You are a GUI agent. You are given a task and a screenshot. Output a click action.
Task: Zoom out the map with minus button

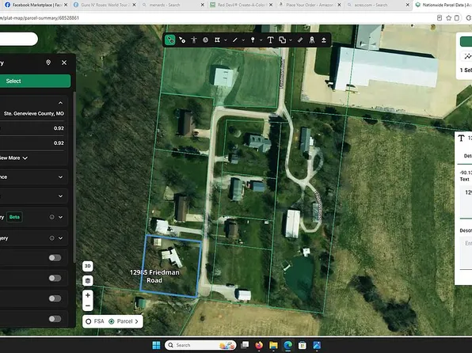coord(88,306)
